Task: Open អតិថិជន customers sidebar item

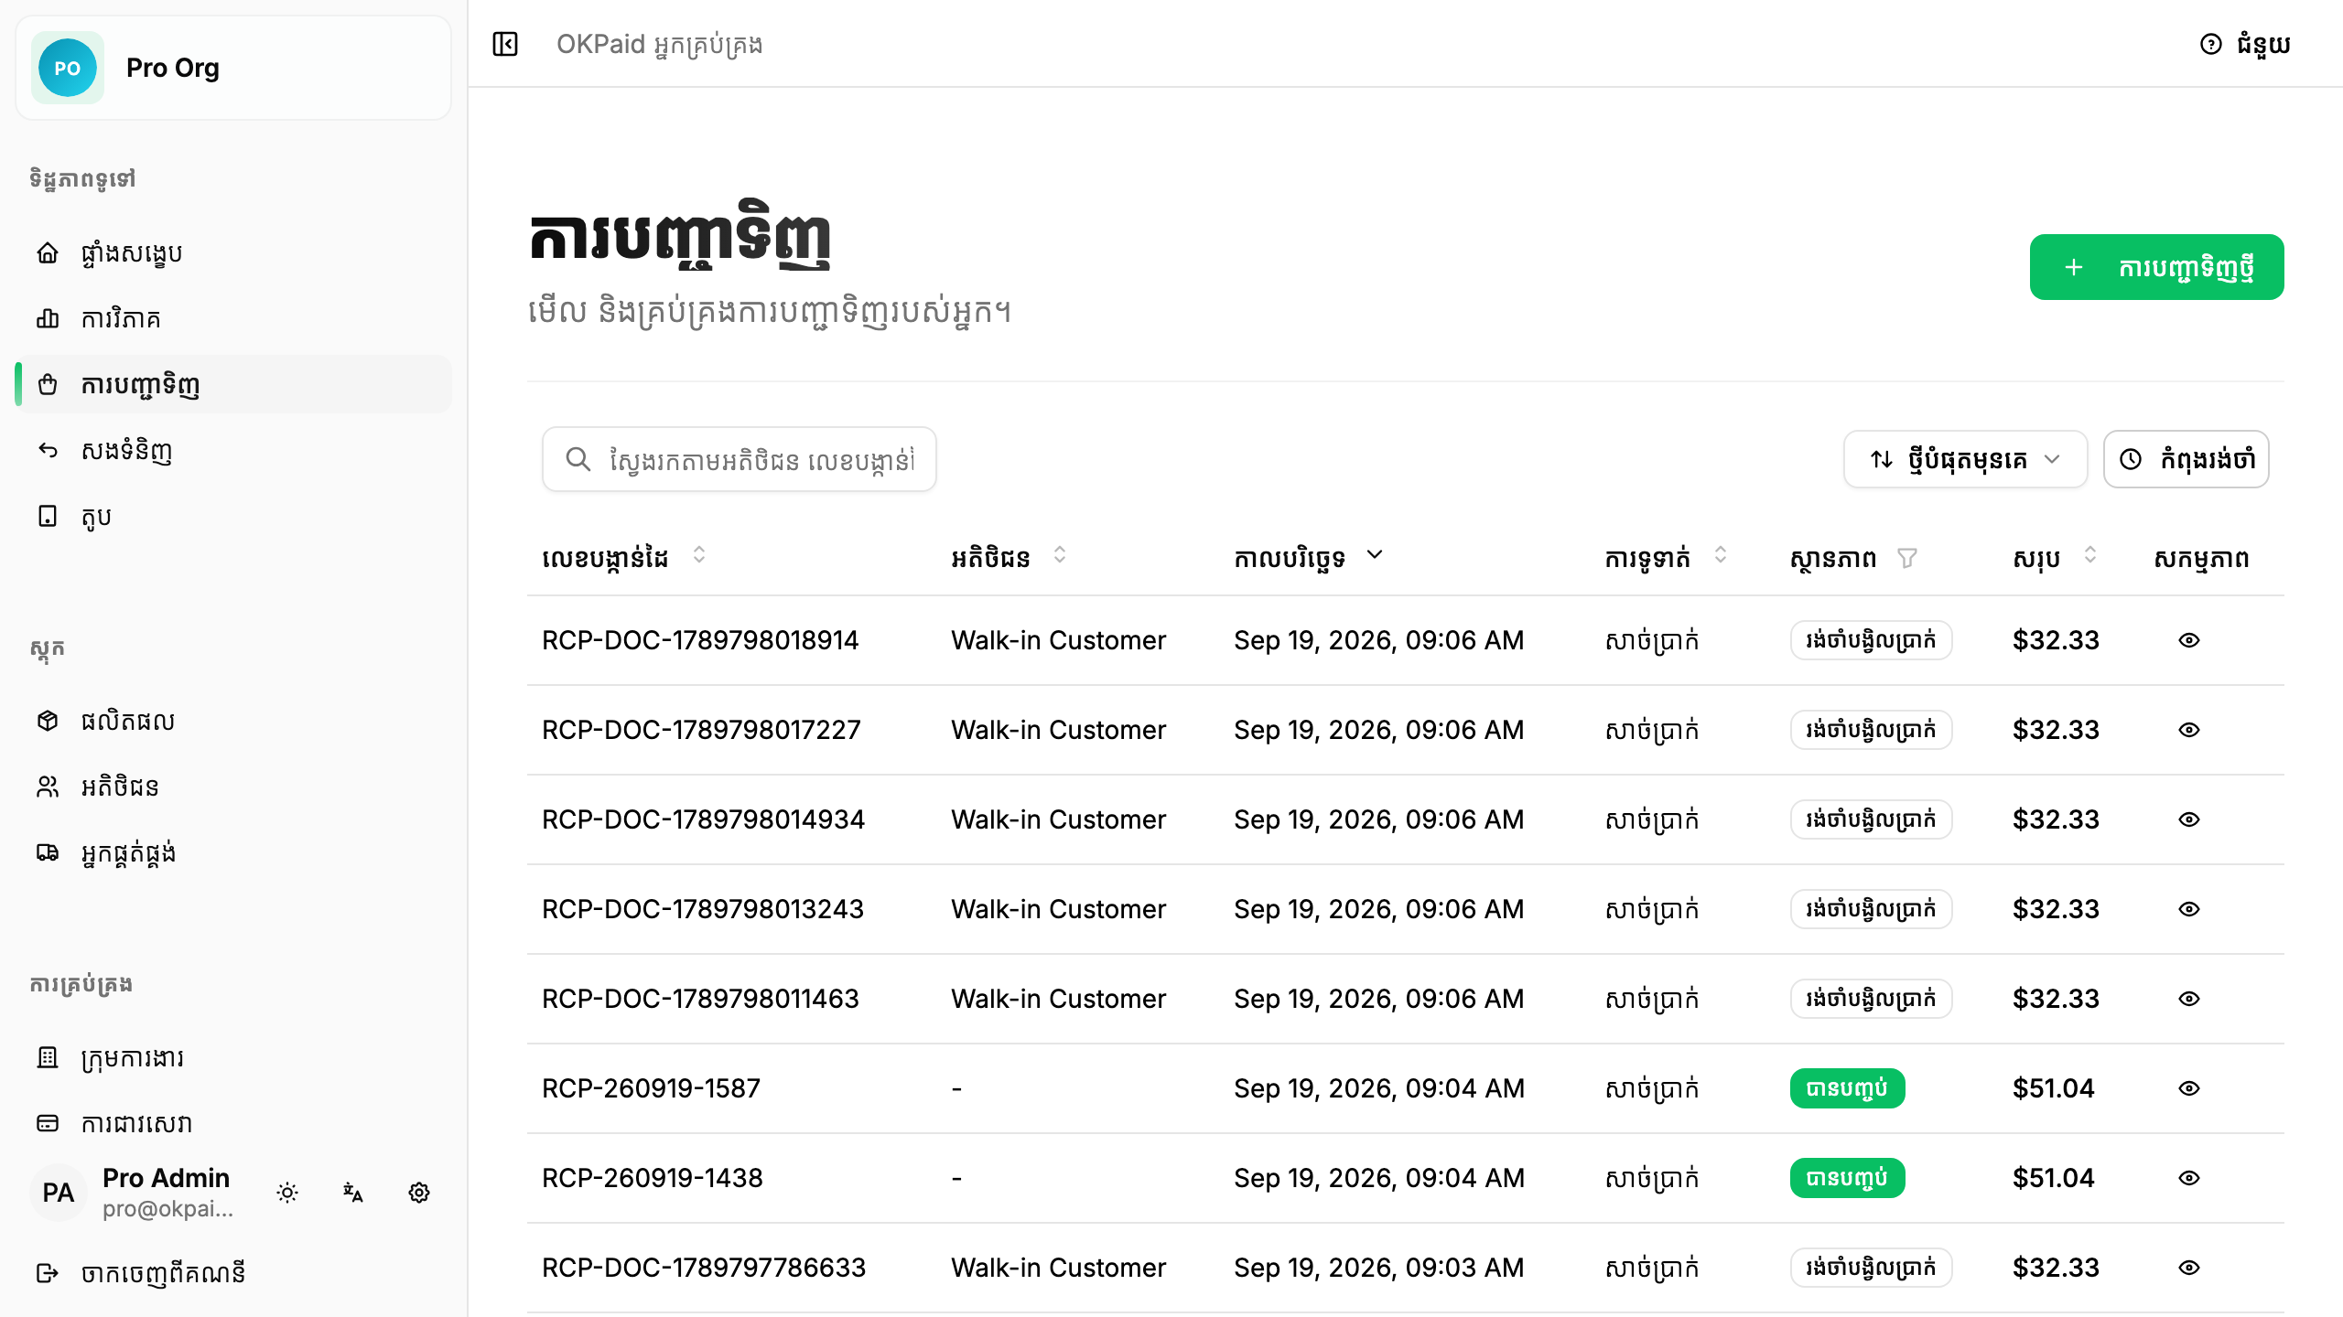Action: click(x=234, y=787)
